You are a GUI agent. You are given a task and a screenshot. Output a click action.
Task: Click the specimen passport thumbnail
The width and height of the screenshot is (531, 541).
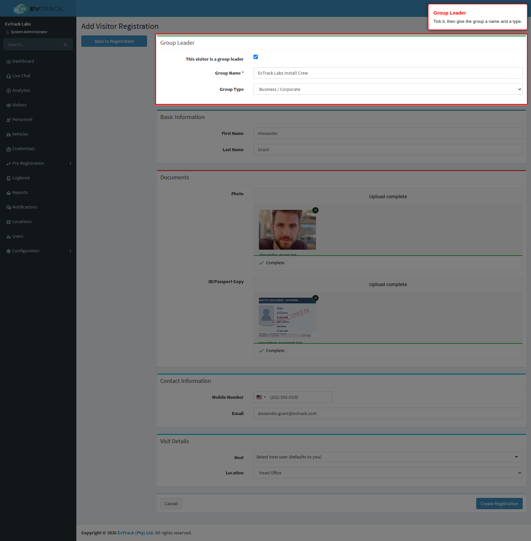coord(287,318)
